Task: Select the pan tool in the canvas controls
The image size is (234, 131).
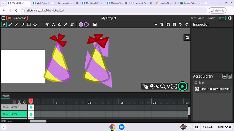Action: tap(152, 86)
